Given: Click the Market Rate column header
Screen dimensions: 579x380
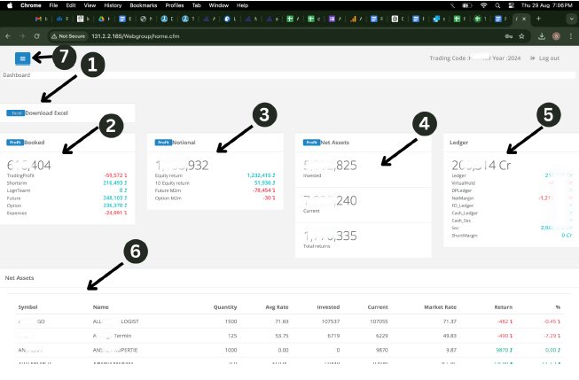Looking at the screenshot, I should click(x=440, y=307).
